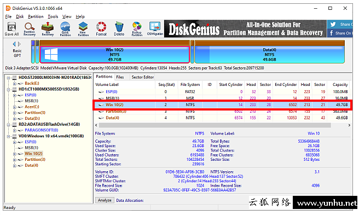Select PARAGONSOFT(0) in the disk tree
Screen dimensions: 359x215
[42, 130]
